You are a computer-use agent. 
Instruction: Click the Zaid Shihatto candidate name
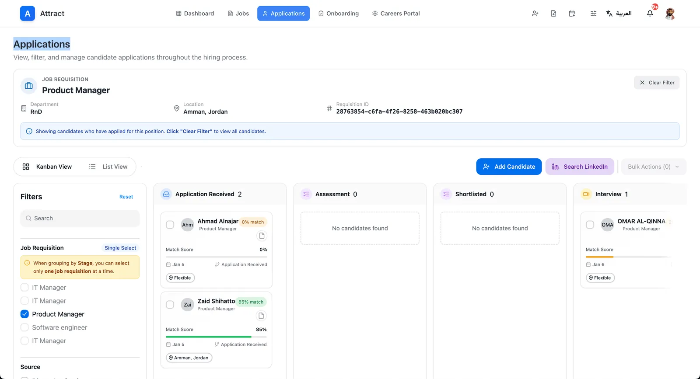point(216,301)
